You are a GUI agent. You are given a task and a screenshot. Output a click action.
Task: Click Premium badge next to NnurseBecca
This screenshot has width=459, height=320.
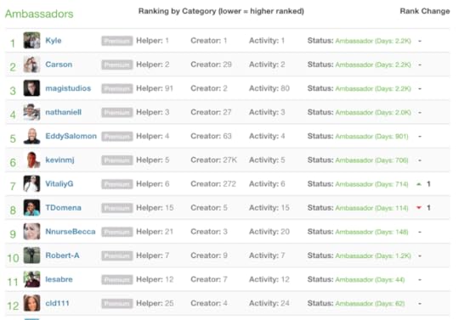pos(117,232)
